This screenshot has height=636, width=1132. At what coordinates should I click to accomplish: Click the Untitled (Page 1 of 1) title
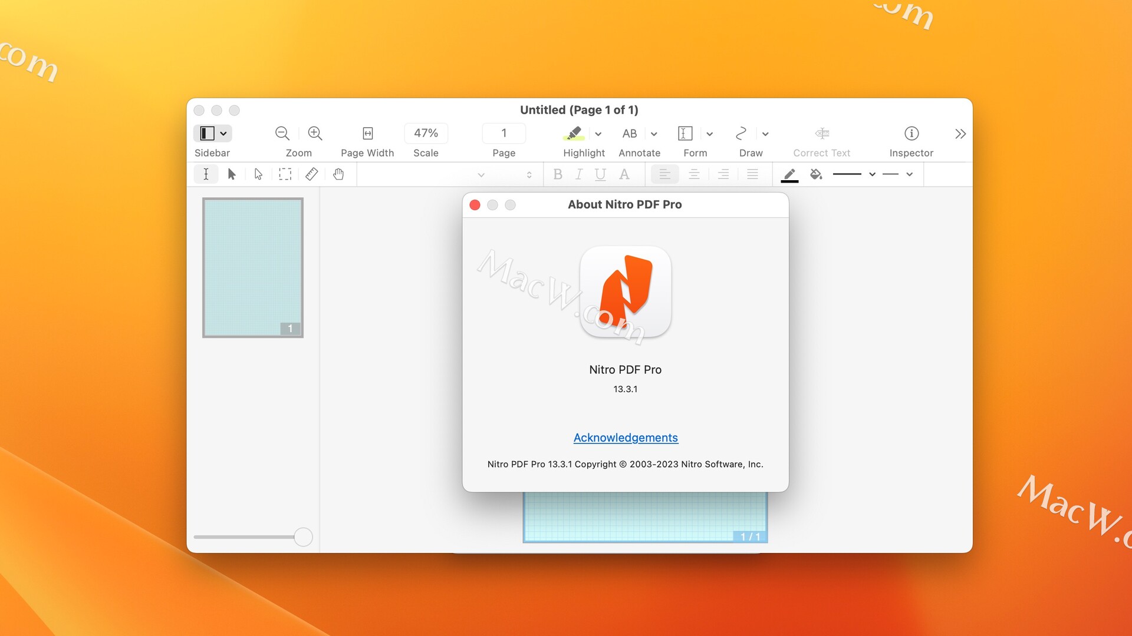(x=579, y=110)
